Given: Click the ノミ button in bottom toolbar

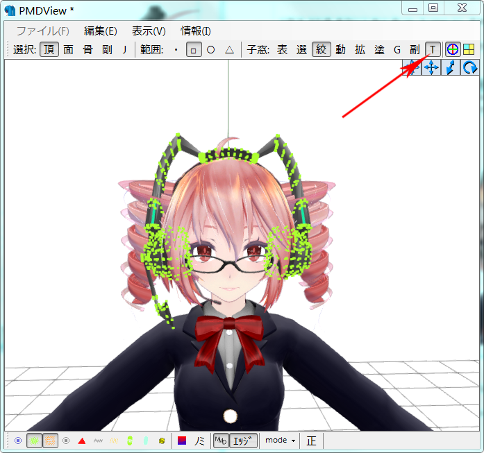Looking at the screenshot, I should pyautogui.click(x=199, y=441).
